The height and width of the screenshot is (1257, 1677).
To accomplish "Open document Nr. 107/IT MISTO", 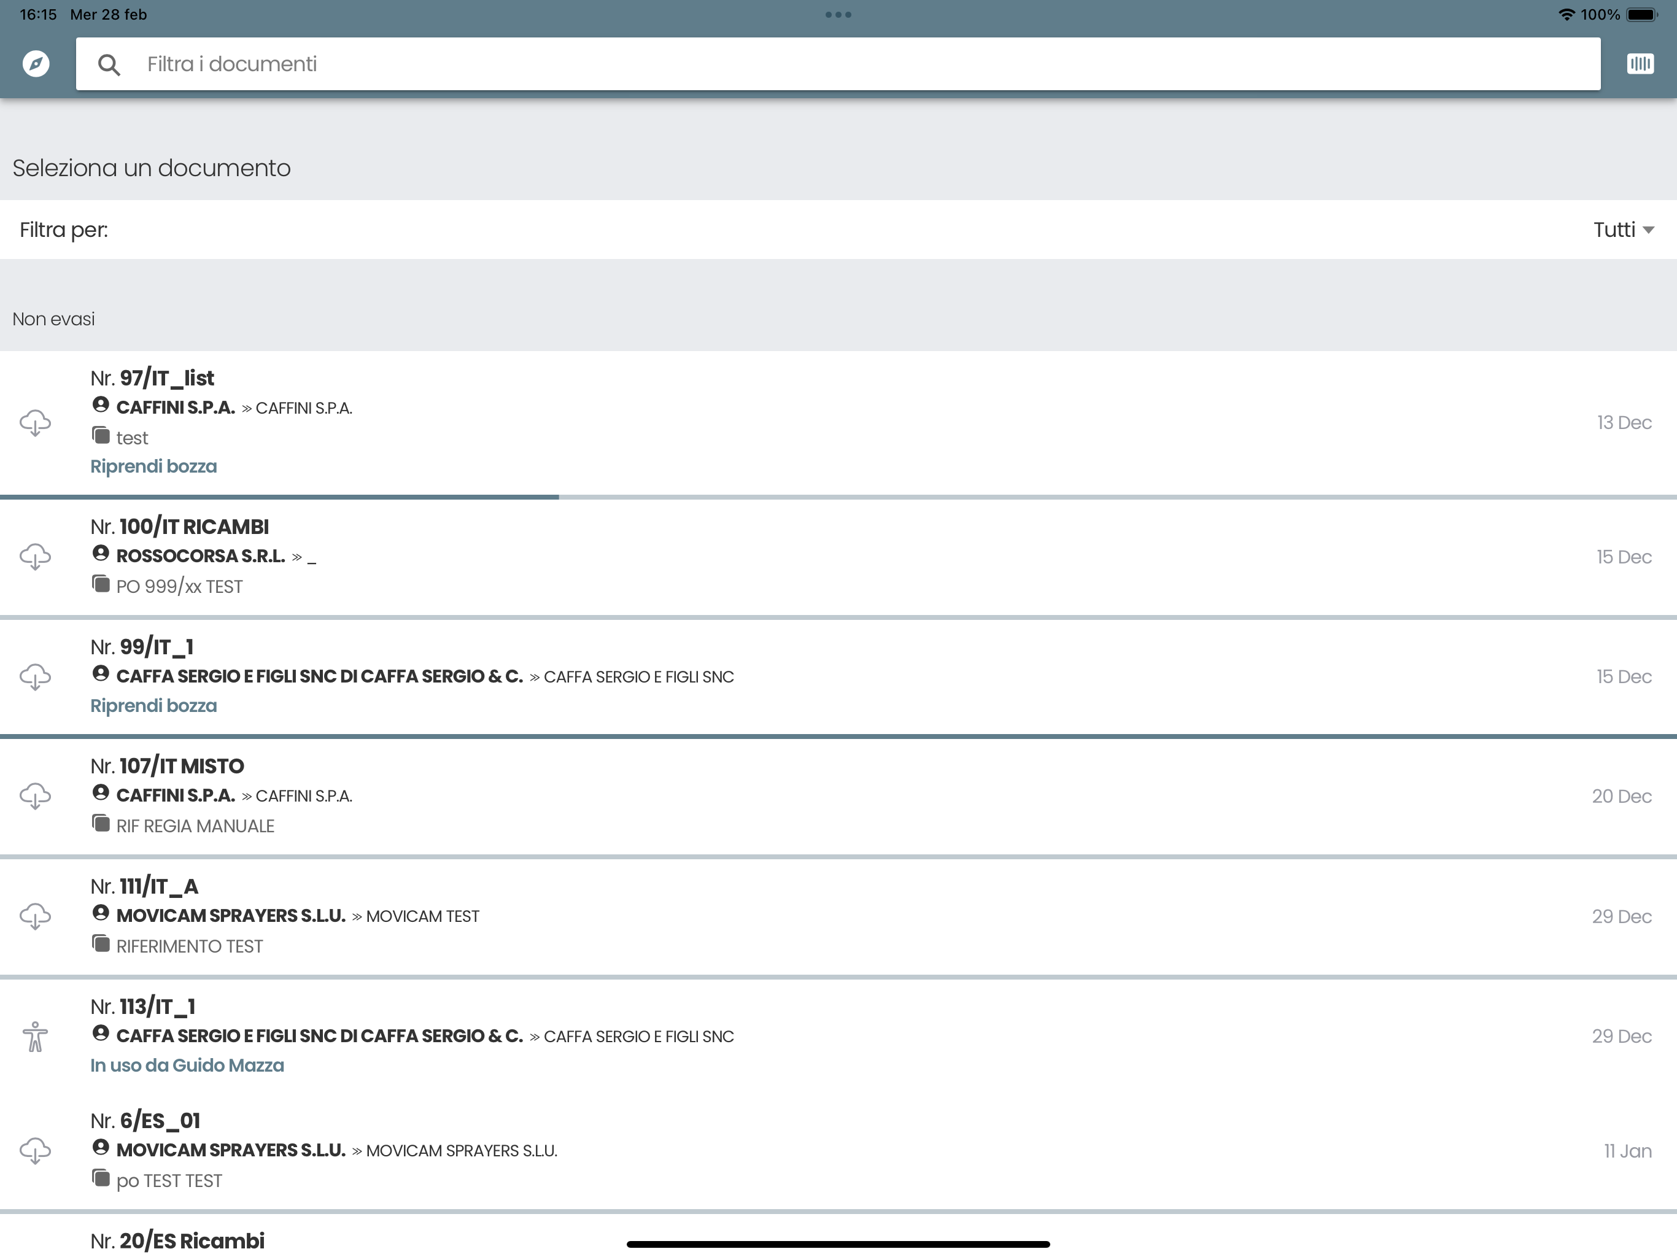I will coord(838,796).
